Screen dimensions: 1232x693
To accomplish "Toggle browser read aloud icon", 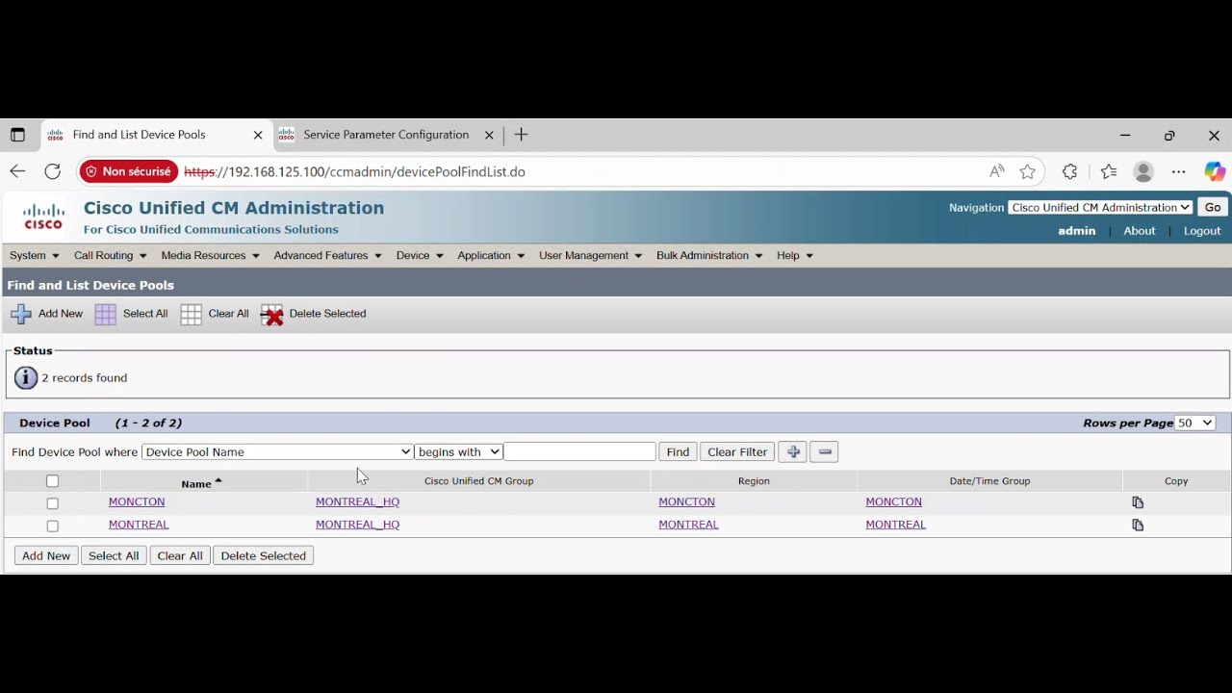I will [x=996, y=171].
